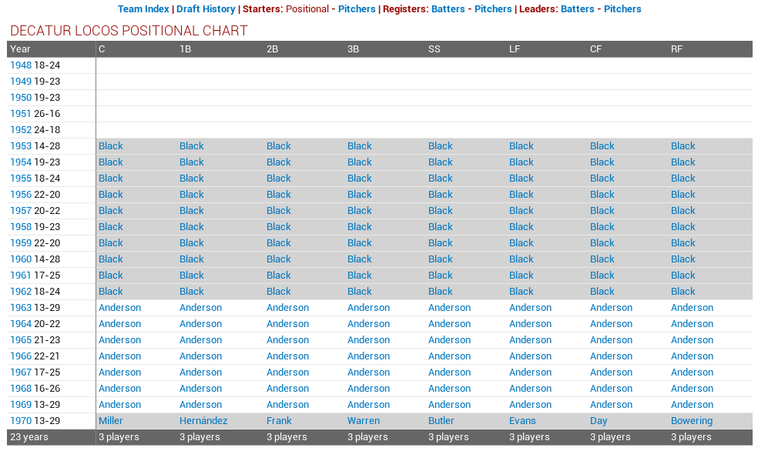The width and height of the screenshot is (758, 451).
Task: Open the Team Index link
Action: (143, 9)
